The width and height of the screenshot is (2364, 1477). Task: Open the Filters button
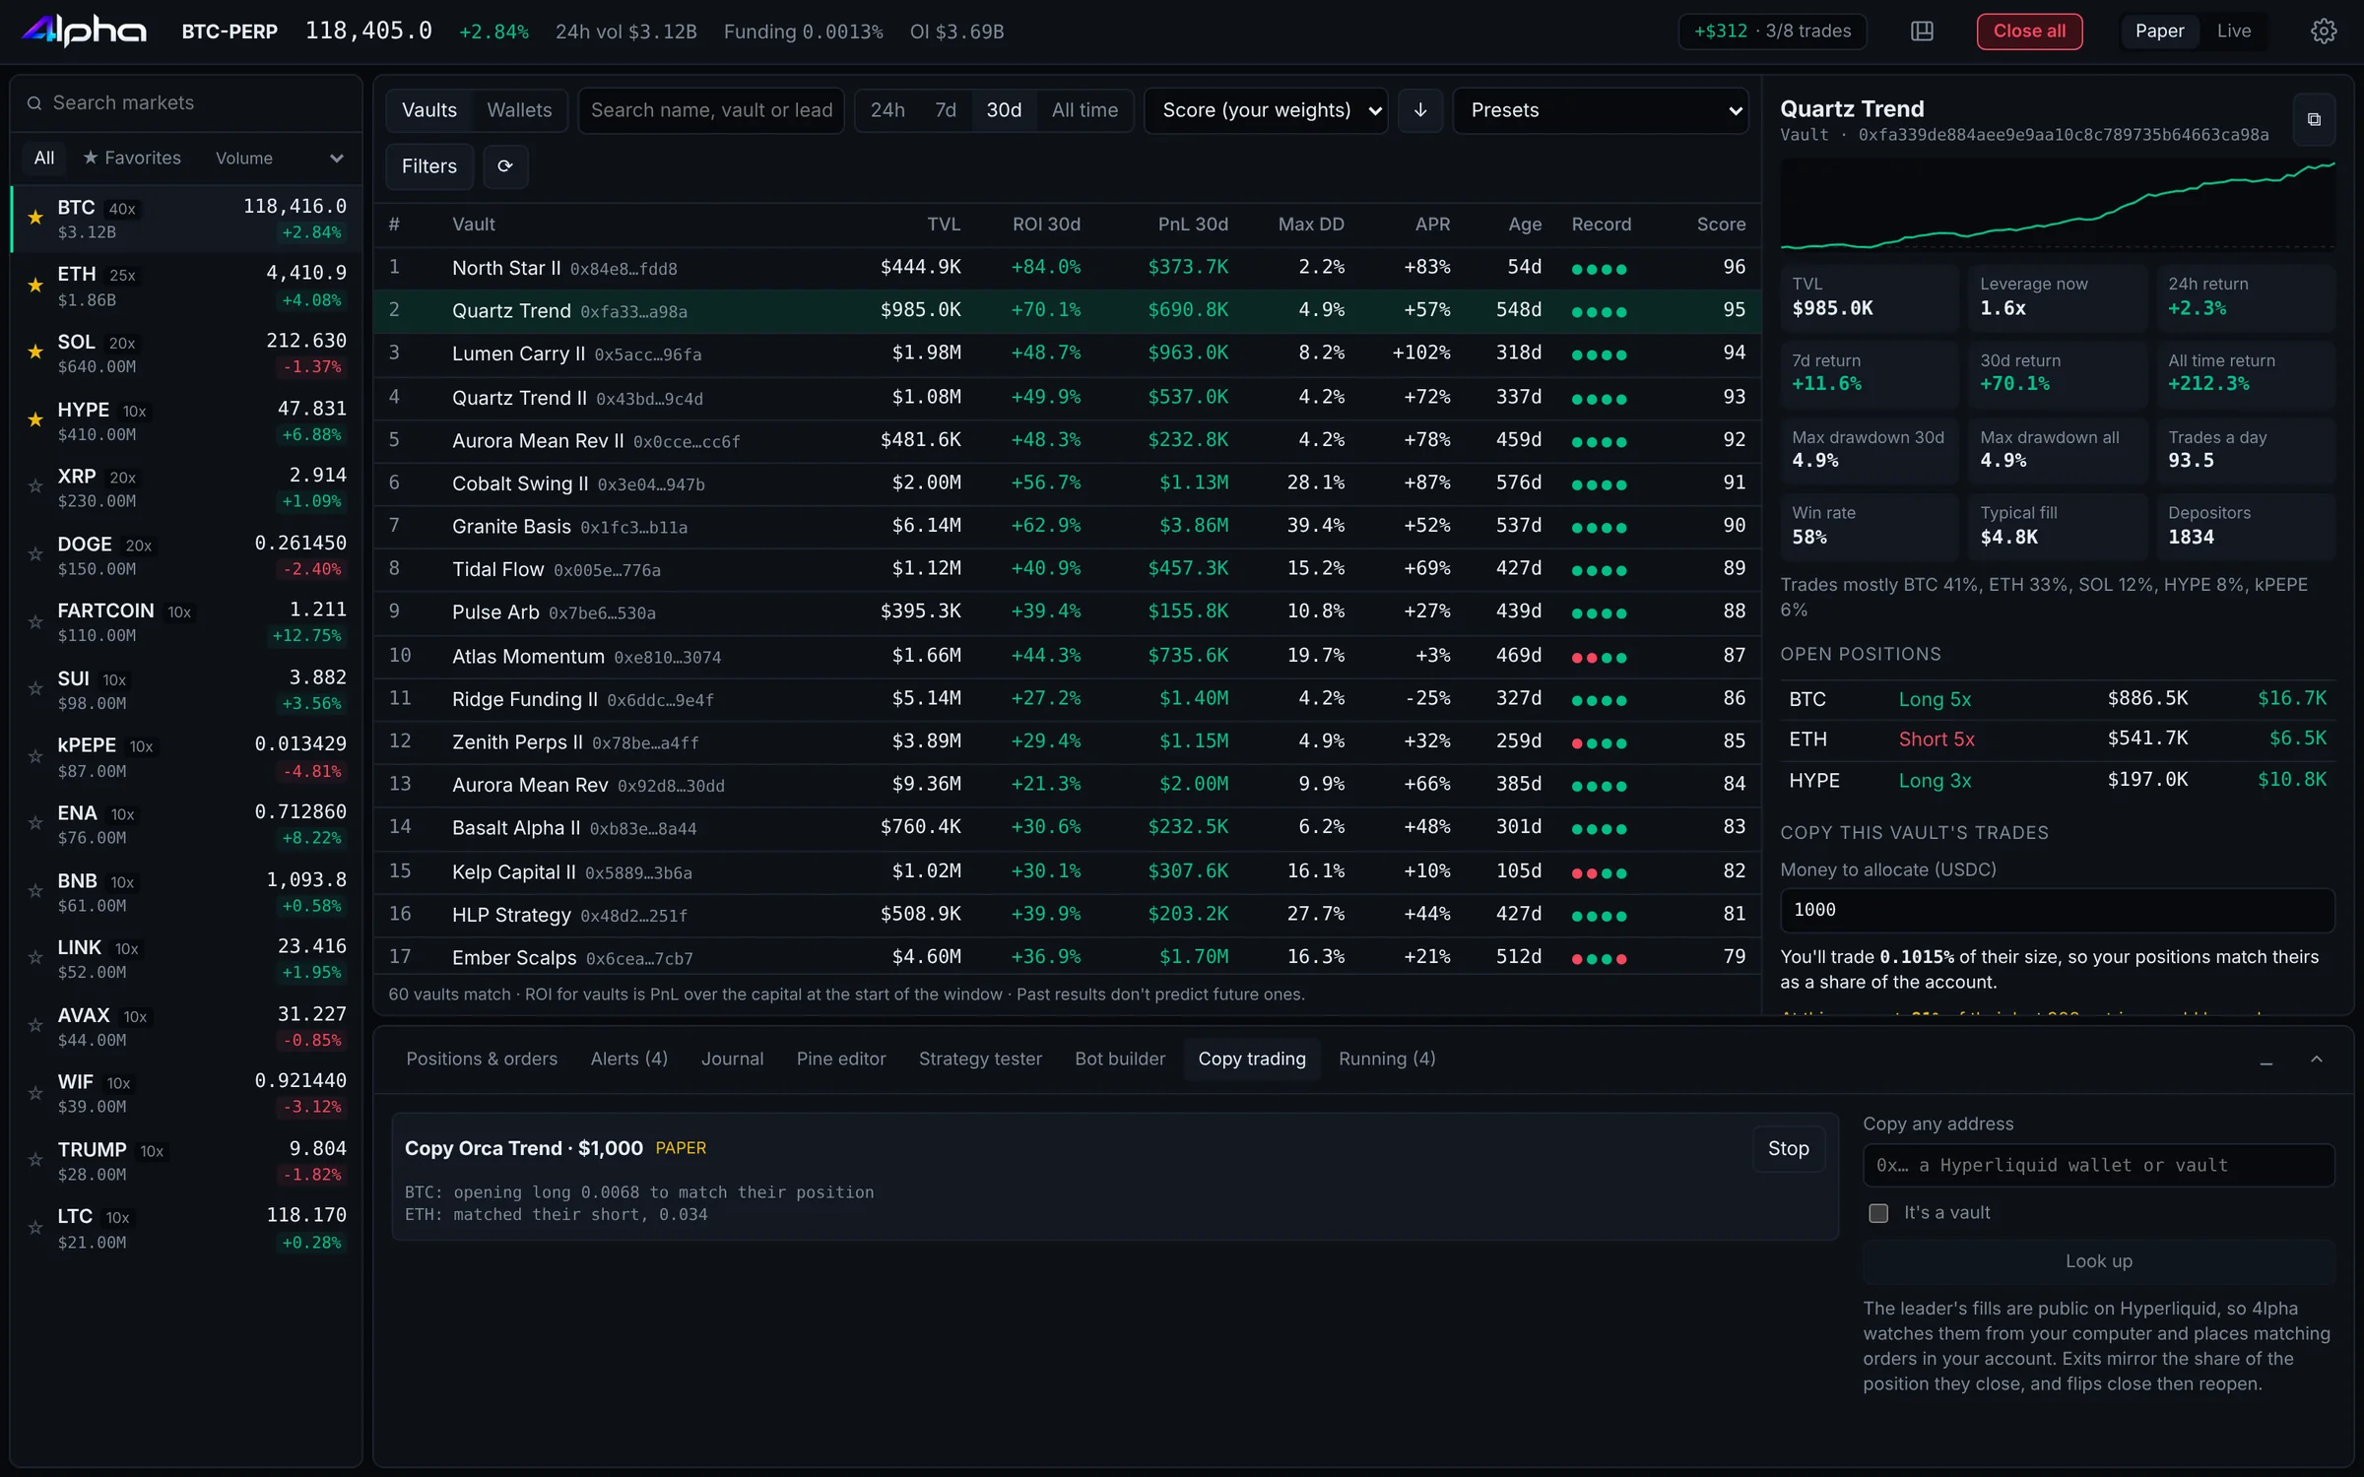[x=429, y=166]
